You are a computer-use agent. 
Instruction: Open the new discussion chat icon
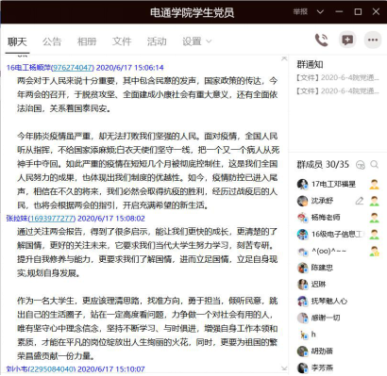(347, 40)
